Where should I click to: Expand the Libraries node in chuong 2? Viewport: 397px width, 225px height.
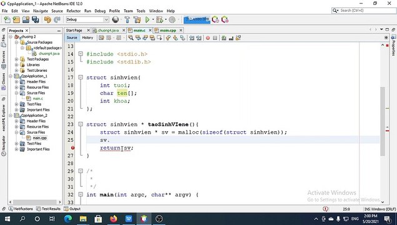(x=16, y=64)
